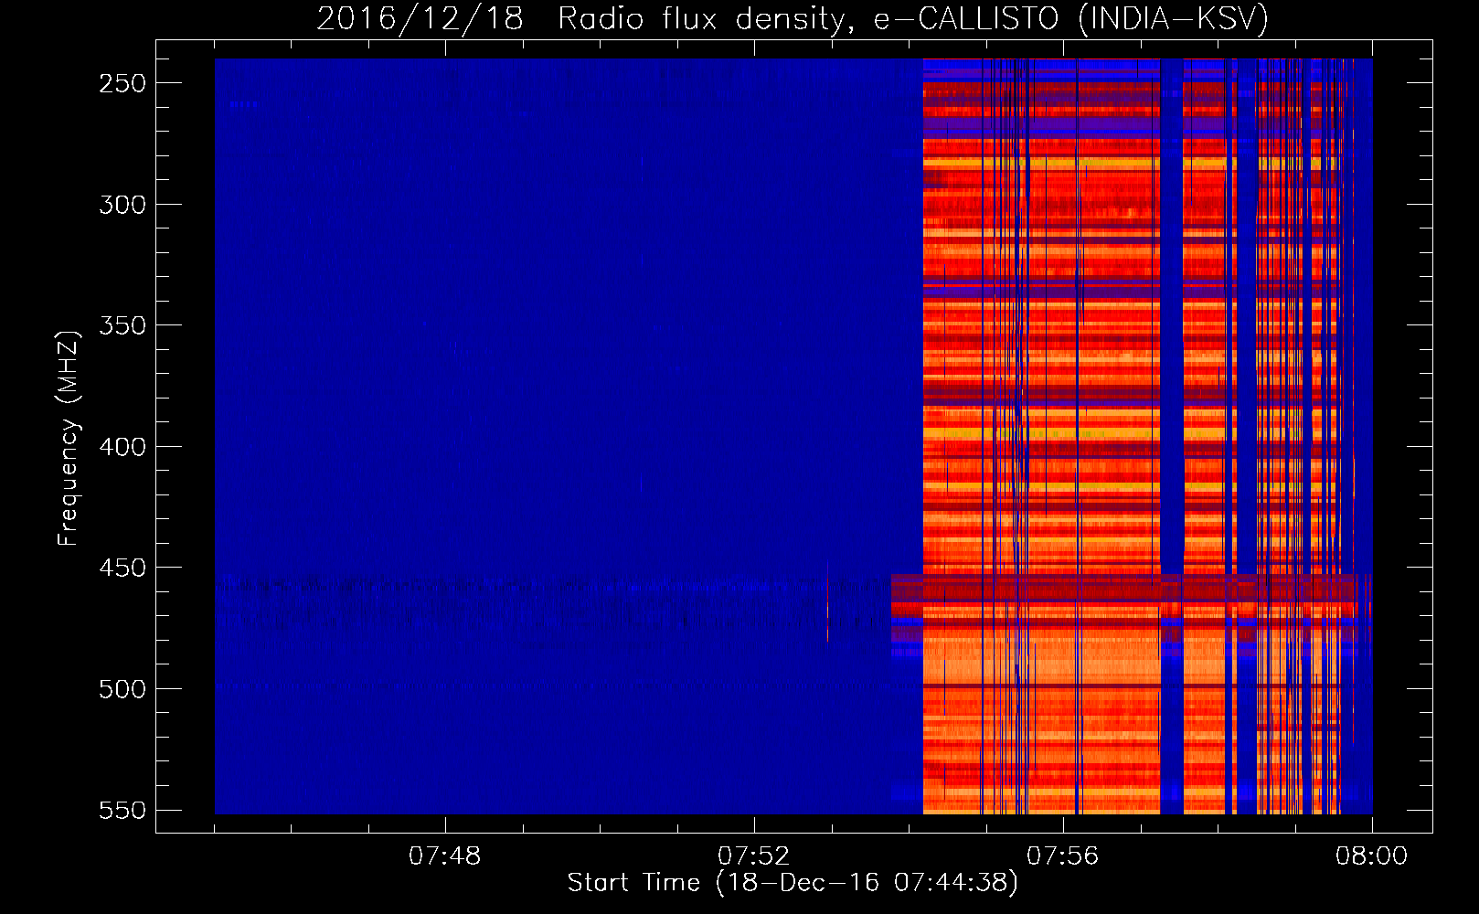This screenshot has height=914, width=1479.
Task: Click the 07:52 time tick label
Action: [754, 856]
